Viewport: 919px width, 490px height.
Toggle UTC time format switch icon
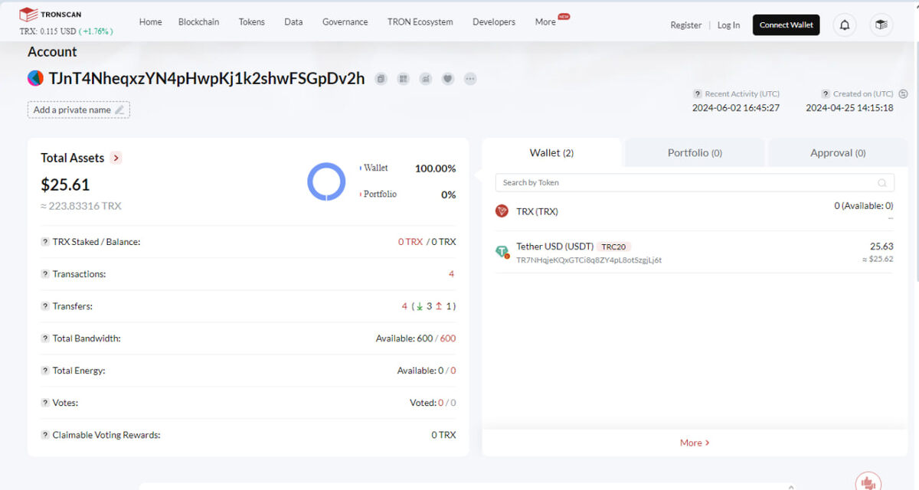[903, 93]
